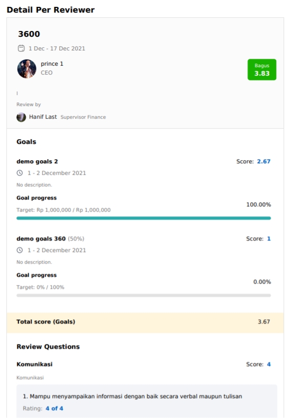Click the clock icon under demo goals 2

click(x=20, y=173)
